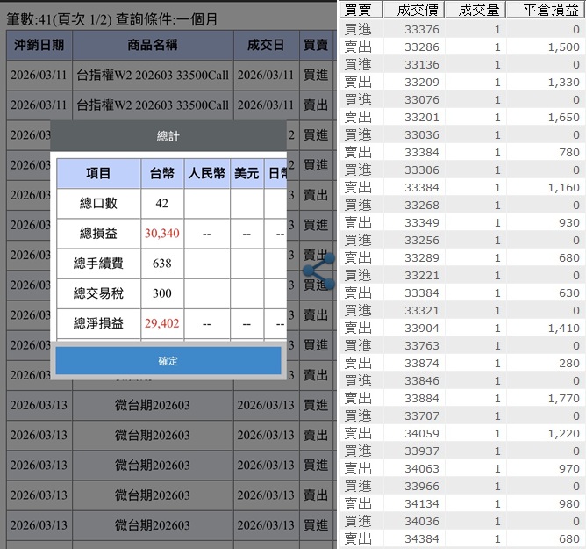Click the share icon beside the dialog
Viewport: 586px width, 549px height.
318,271
